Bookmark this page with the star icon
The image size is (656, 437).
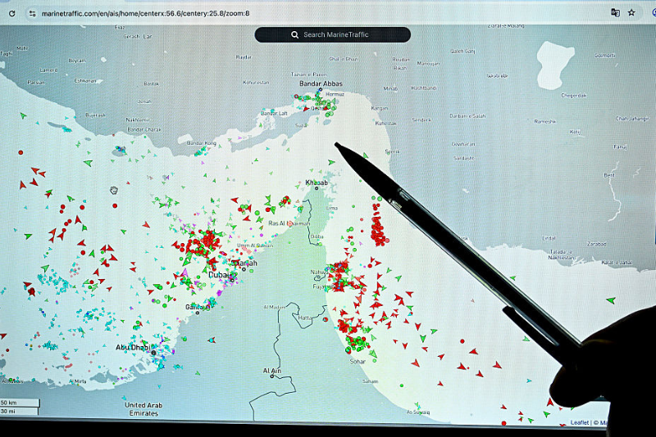[631, 13]
